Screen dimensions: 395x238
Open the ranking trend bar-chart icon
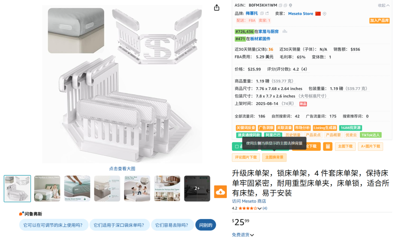click(285, 31)
